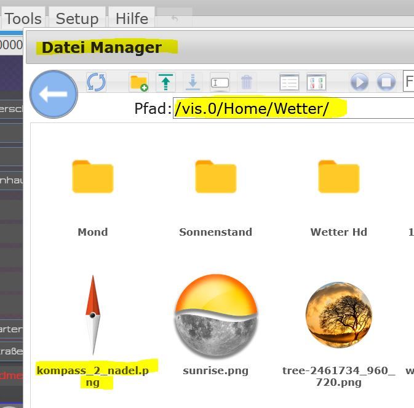Click the rename file icon

[220, 82]
